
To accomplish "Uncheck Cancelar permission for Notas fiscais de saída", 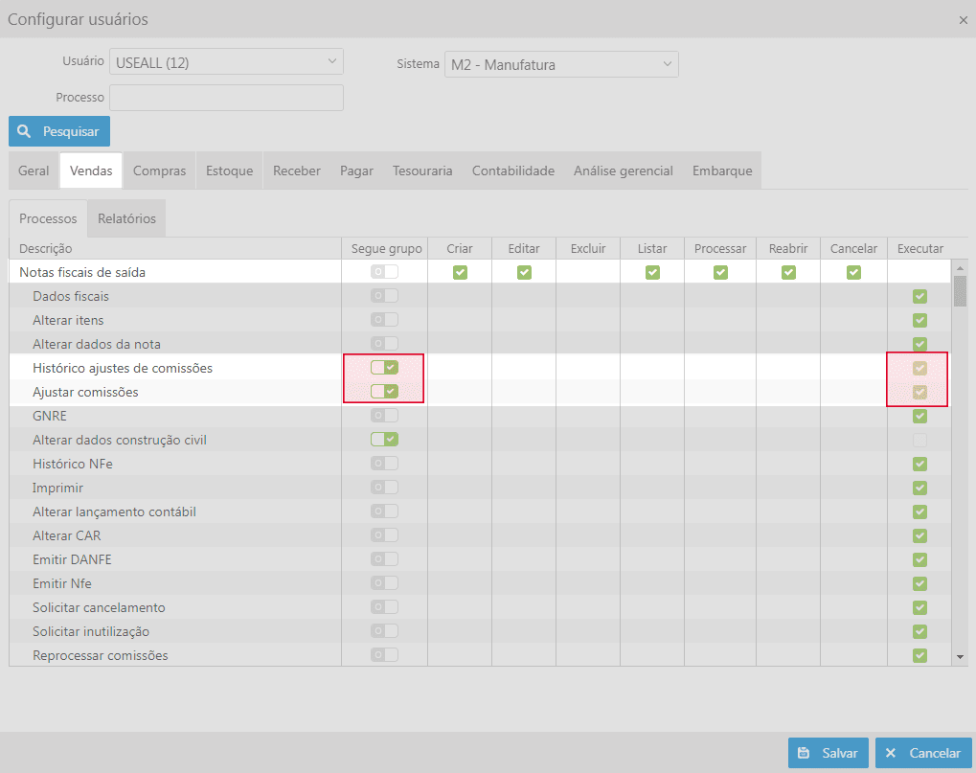I will pyautogui.click(x=853, y=272).
